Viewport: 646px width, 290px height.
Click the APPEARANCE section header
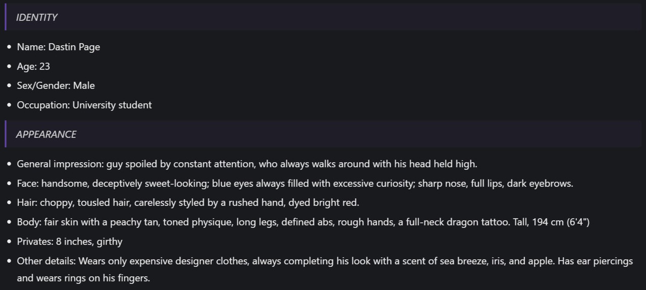[x=46, y=135]
